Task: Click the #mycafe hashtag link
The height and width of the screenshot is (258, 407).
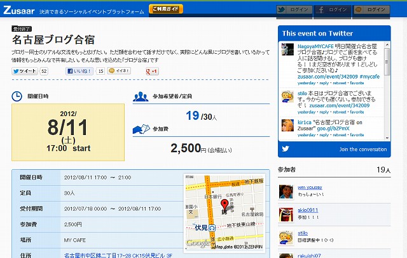Action: point(369,77)
